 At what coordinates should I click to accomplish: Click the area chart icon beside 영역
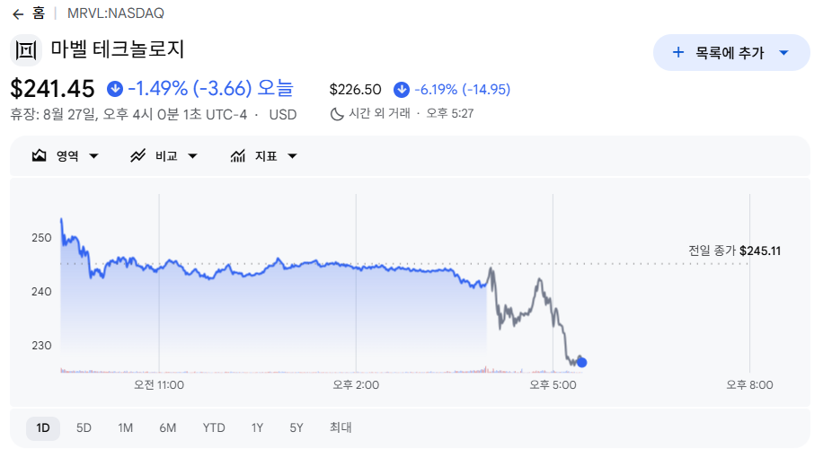[x=39, y=156]
